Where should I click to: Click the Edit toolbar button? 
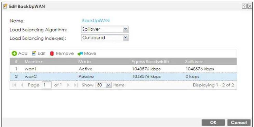(39, 53)
